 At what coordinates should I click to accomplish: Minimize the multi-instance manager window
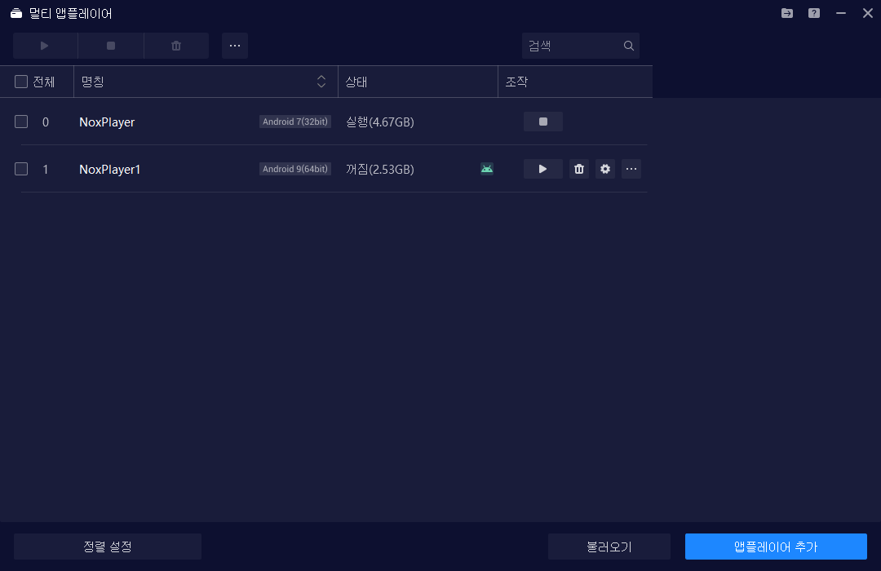click(841, 13)
